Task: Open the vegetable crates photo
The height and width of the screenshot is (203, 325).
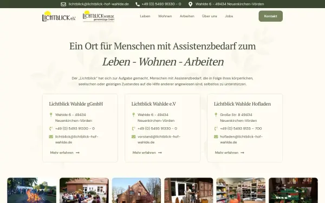Action: click(x=293, y=191)
